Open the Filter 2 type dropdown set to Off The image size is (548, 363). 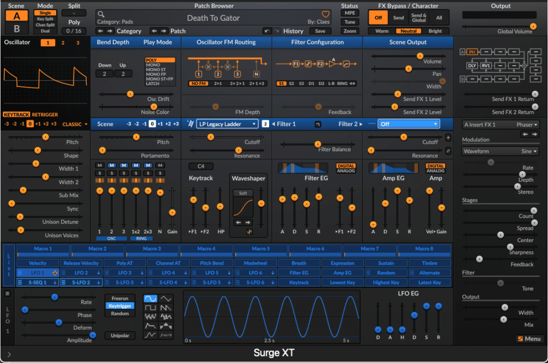(408, 123)
